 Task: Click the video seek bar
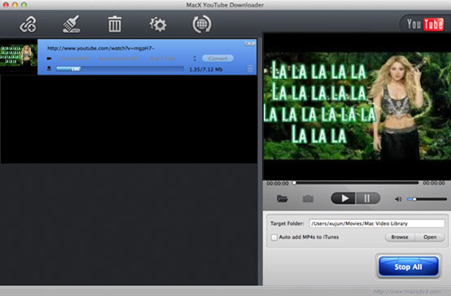[x=356, y=183]
